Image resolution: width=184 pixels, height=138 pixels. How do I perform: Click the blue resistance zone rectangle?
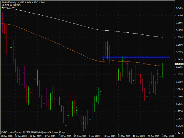[136, 57]
